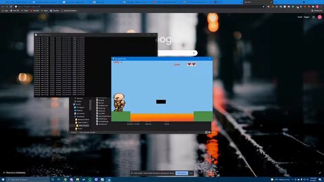Image resolution: width=324 pixels, height=182 pixels.
Task: Click the Images link top right
Action: pos(306,17)
